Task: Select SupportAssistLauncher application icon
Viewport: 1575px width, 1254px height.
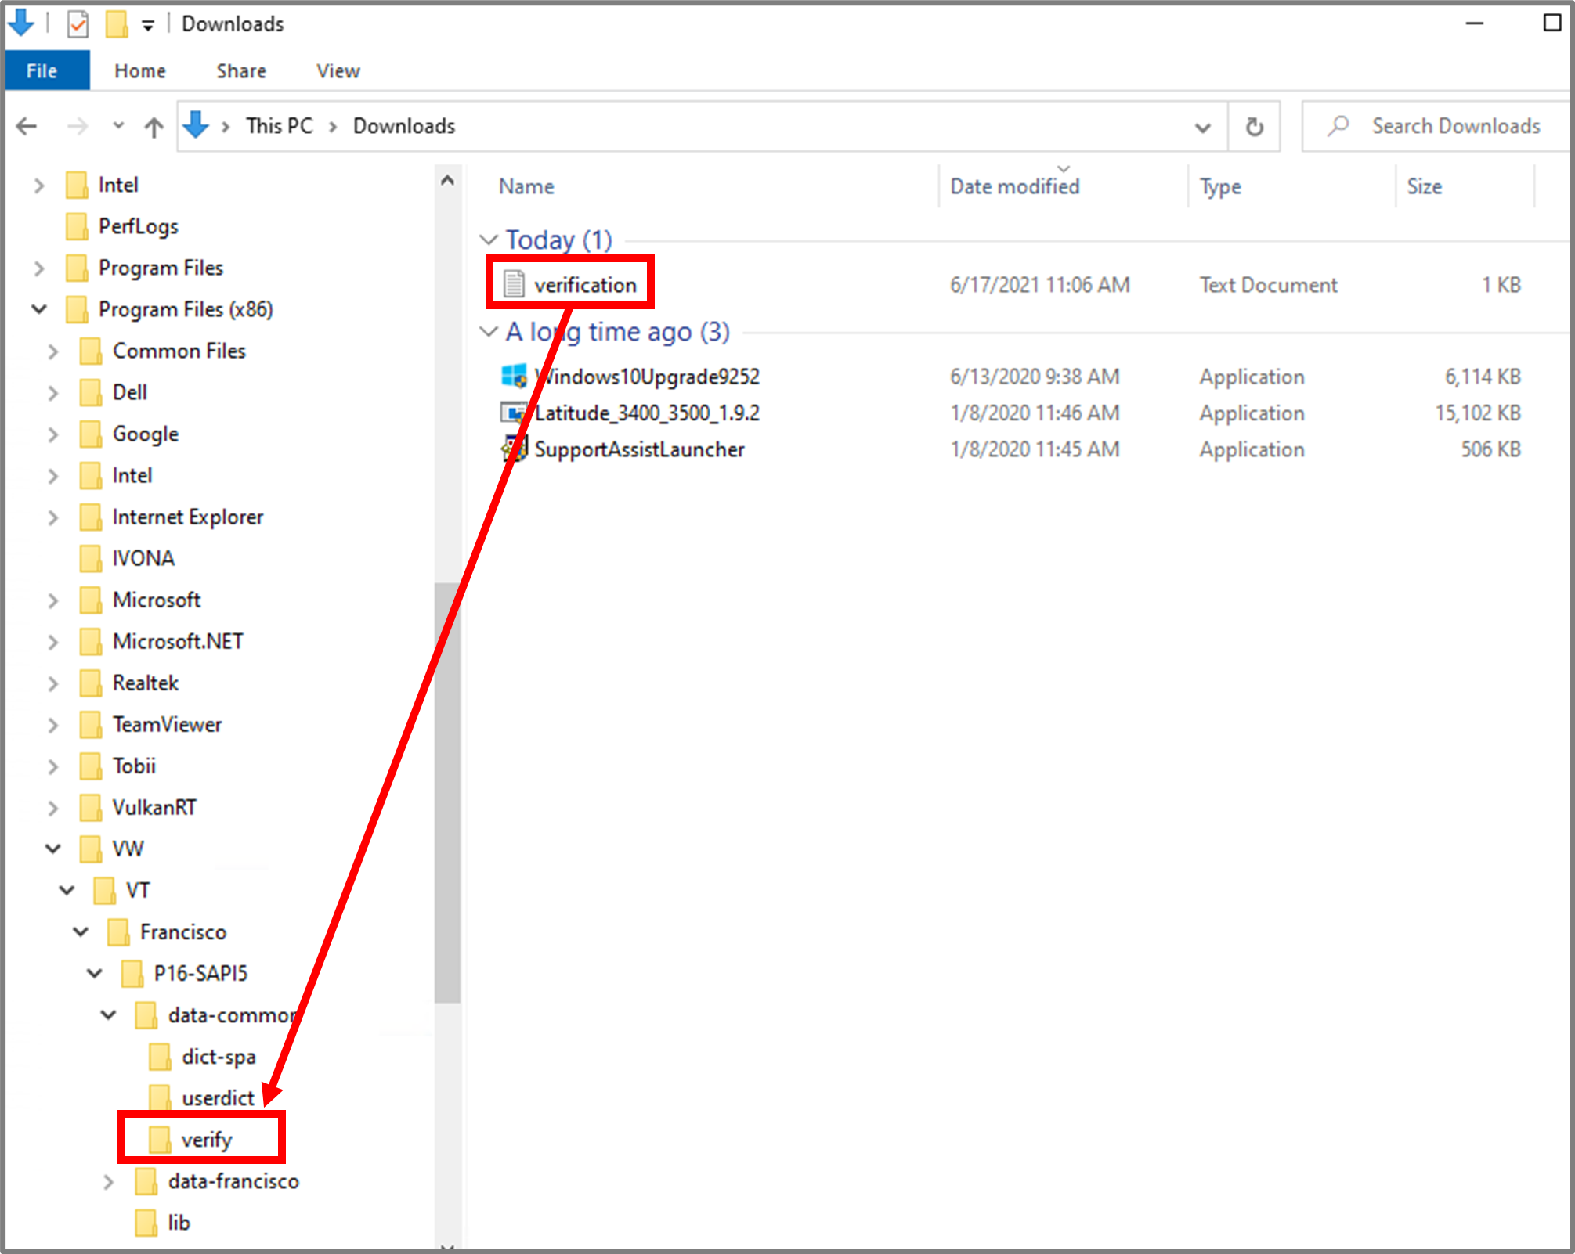Action: [x=514, y=449]
